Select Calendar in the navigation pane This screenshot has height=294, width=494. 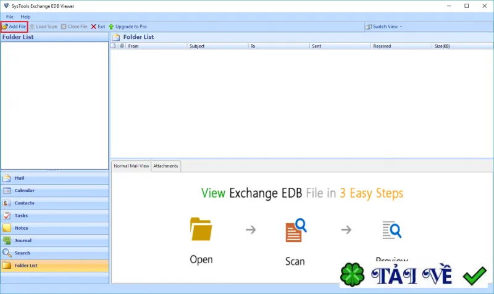pos(54,191)
